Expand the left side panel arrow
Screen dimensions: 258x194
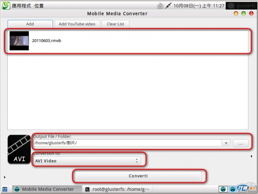pos(5,177)
